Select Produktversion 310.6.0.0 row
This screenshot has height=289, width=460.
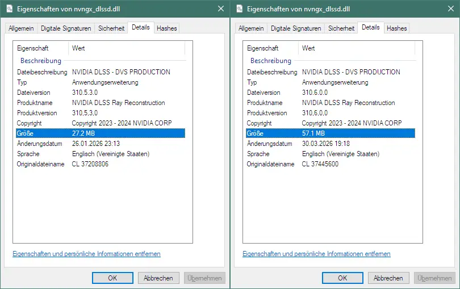coord(331,113)
